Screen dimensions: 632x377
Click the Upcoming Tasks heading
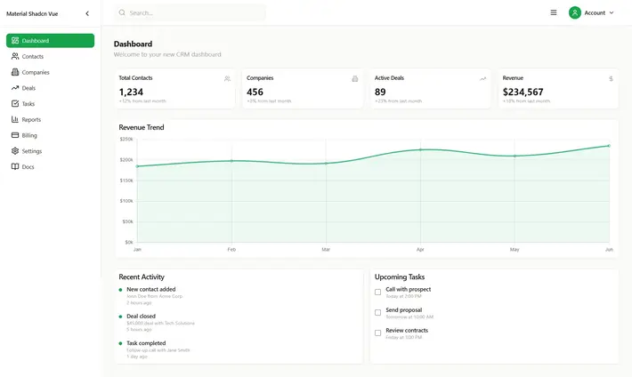tap(400, 277)
